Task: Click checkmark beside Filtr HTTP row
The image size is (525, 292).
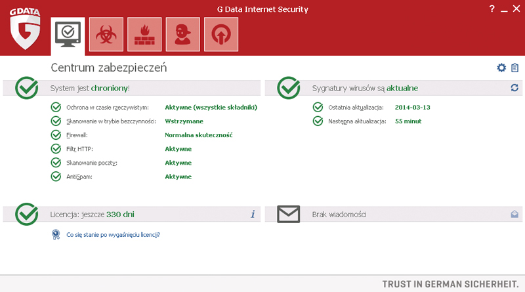Action: [56, 149]
